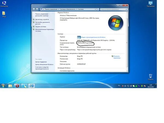This screenshot has width=164, height=123.
Task: Click the back navigation arrow
Action: click(34, 9)
